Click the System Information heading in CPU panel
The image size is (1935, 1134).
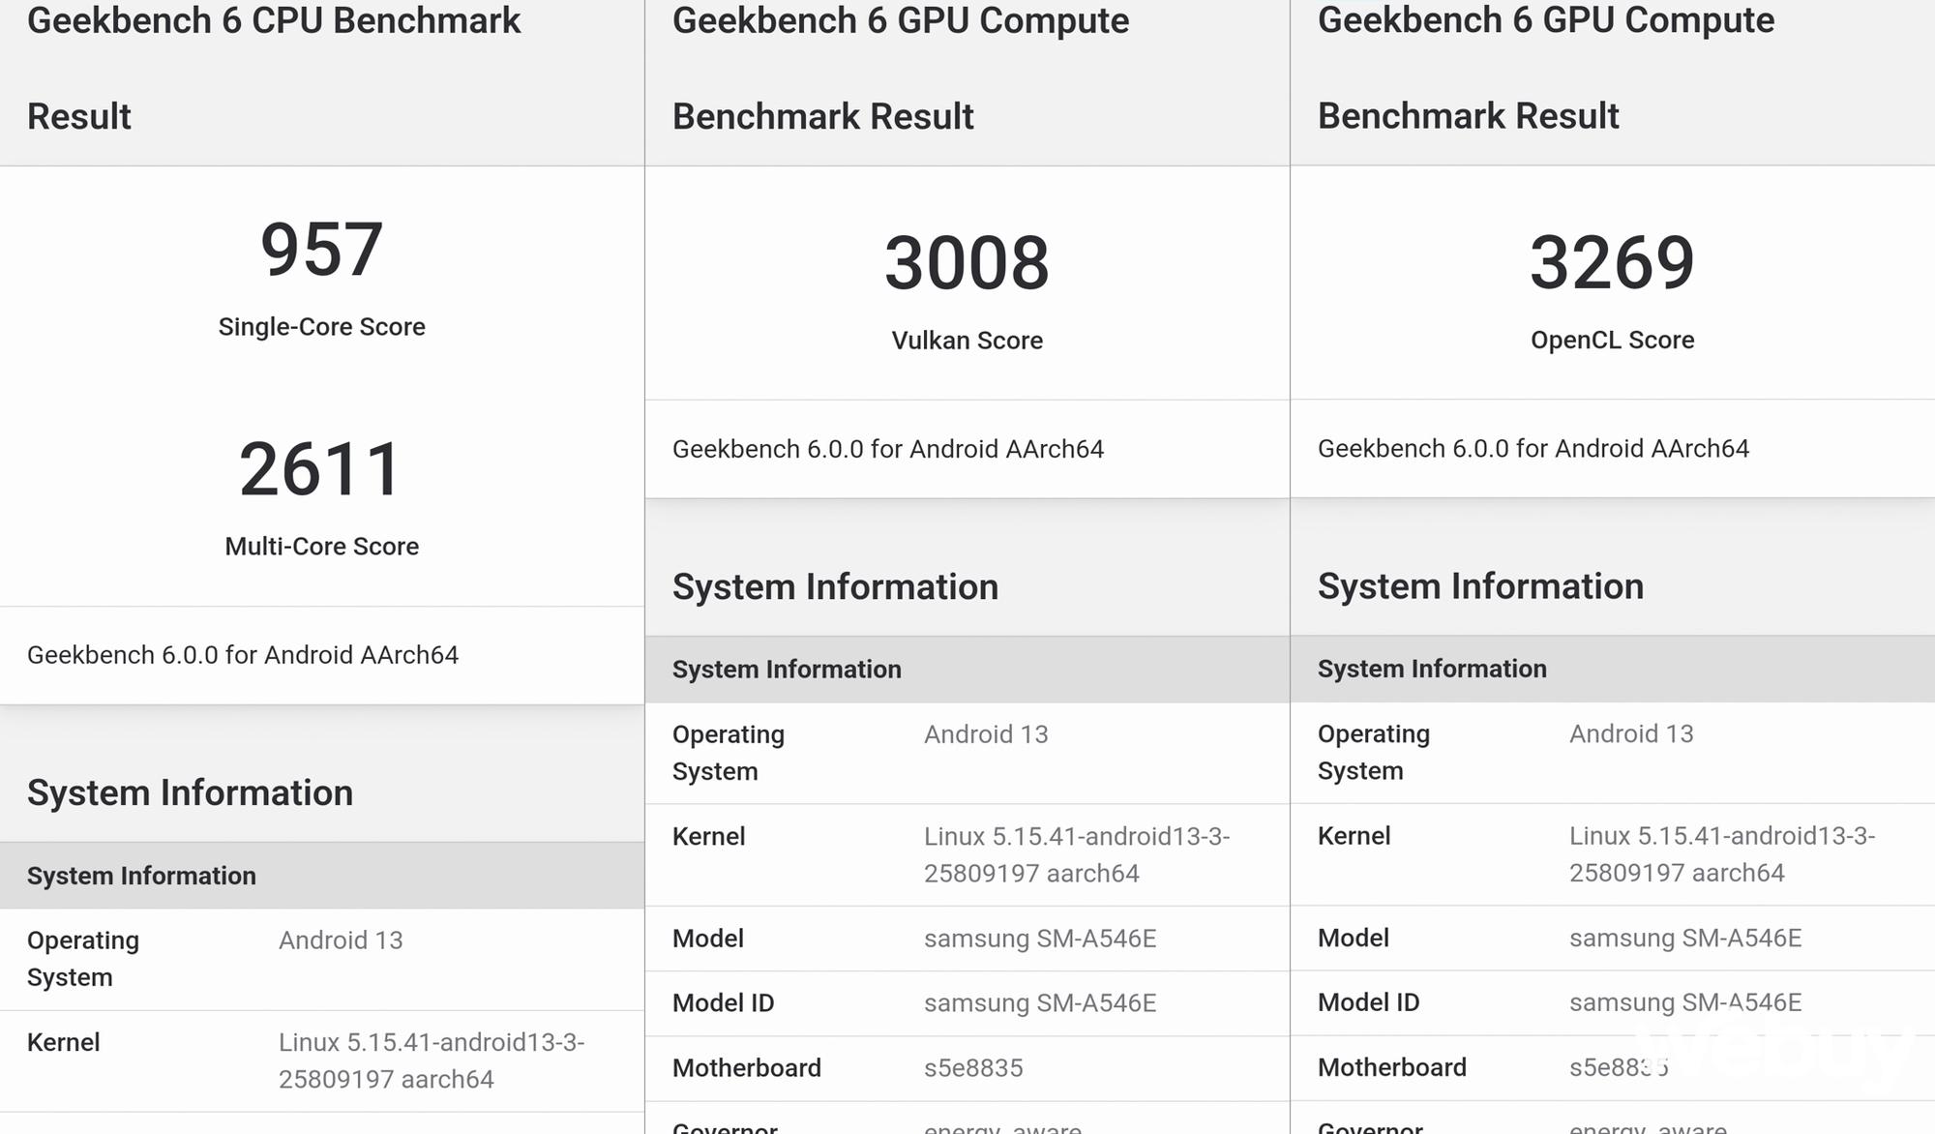pyautogui.click(x=190, y=792)
